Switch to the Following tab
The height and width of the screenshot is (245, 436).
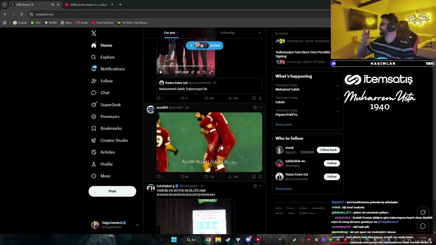pos(227,33)
